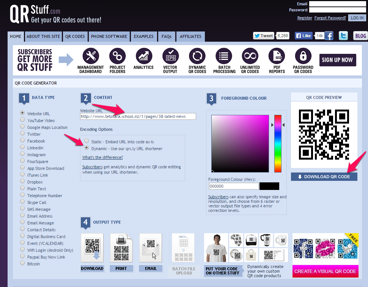368x287 pixels.
Task: Click the rainbow hue slider bar
Action: (278, 143)
